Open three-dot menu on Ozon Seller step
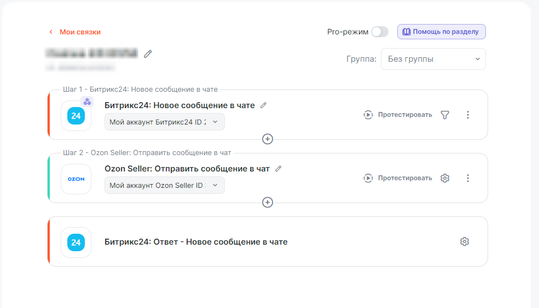539x308 pixels. (467, 178)
